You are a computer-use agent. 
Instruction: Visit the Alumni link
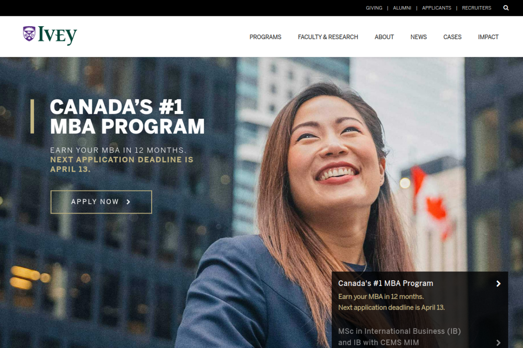[x=402, y=8]
